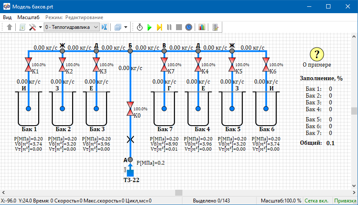The image size is (358, 205).
Task: Click the tools hammer-wrench icon
Action: point(33,27)
